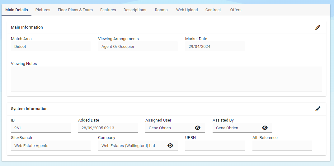Viewport: 334px width, 166px height.
Task: Select the Match Area field showing Didcot
Action: 51,46
